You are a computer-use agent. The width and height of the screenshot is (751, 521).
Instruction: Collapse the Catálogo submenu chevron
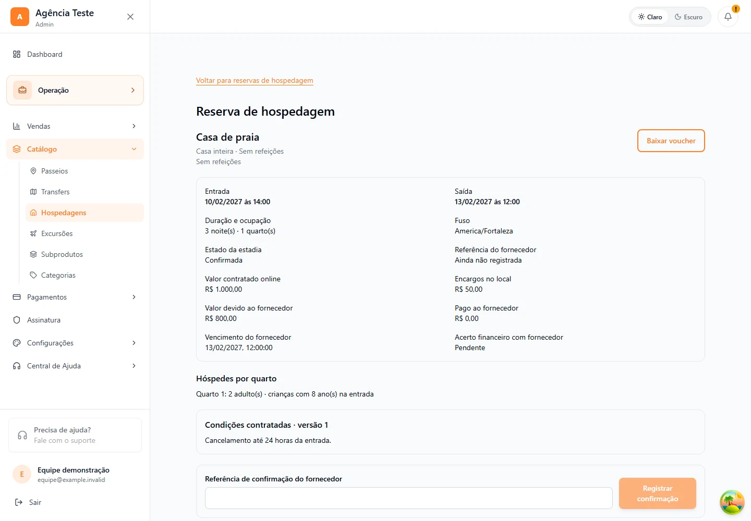(x=134, y=149)
